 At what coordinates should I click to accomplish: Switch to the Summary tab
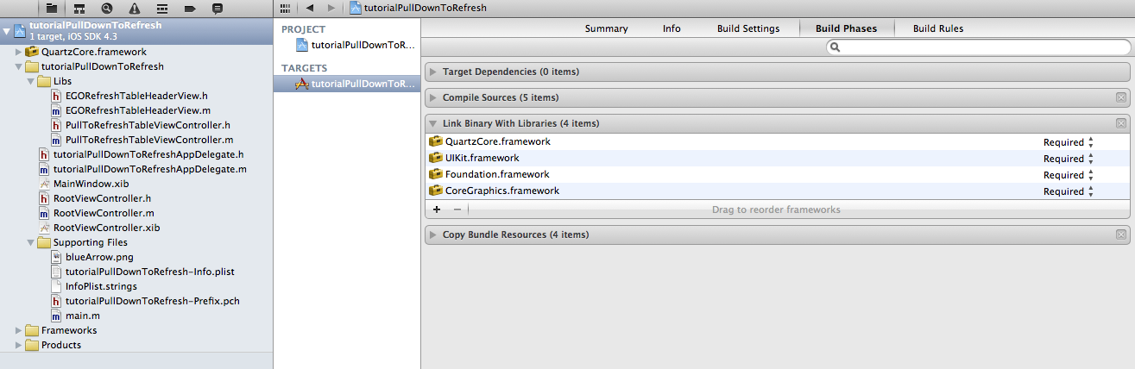coord(606,28)
